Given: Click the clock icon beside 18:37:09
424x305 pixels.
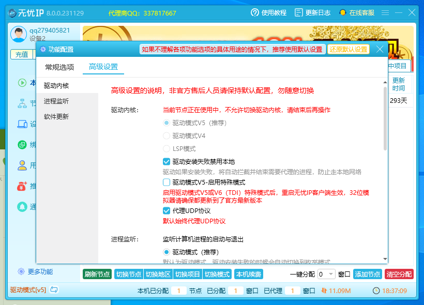Looking at the screenshot, I should pos(376,291).
